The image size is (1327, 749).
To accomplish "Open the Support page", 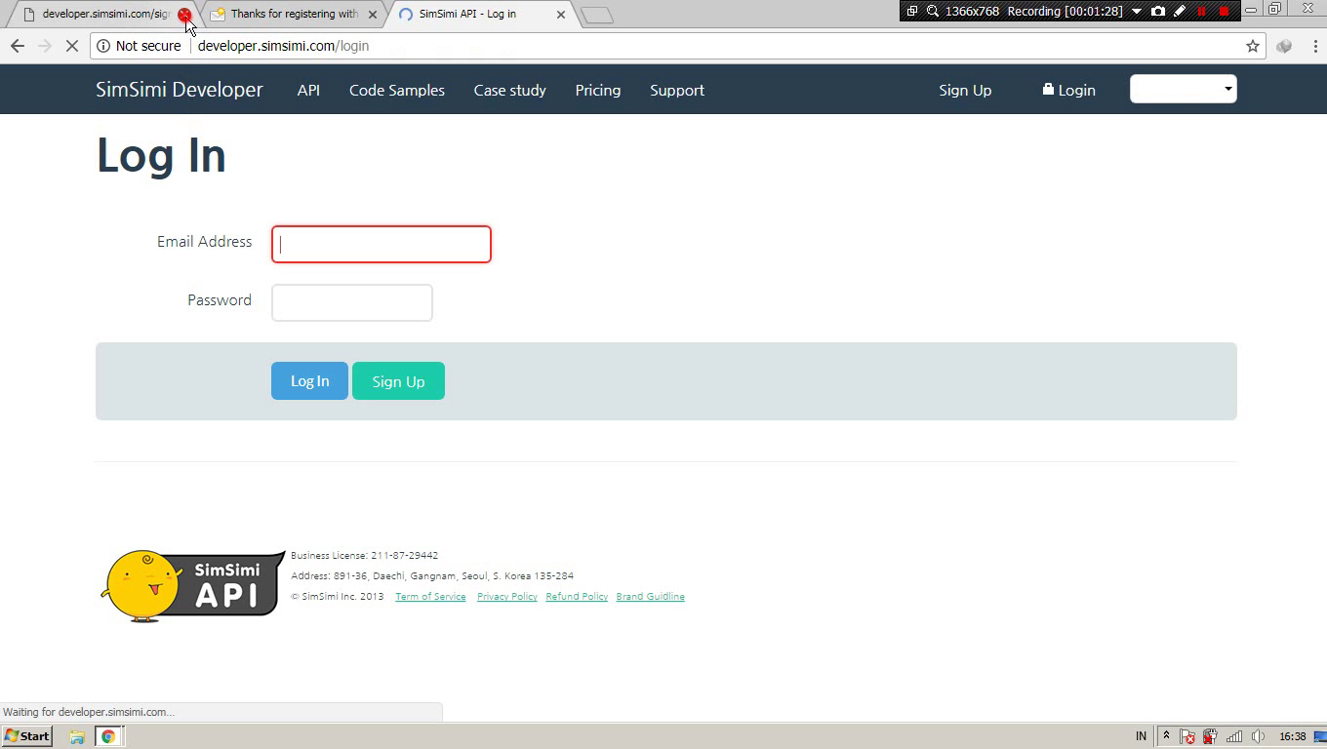I will coord(677,90).
